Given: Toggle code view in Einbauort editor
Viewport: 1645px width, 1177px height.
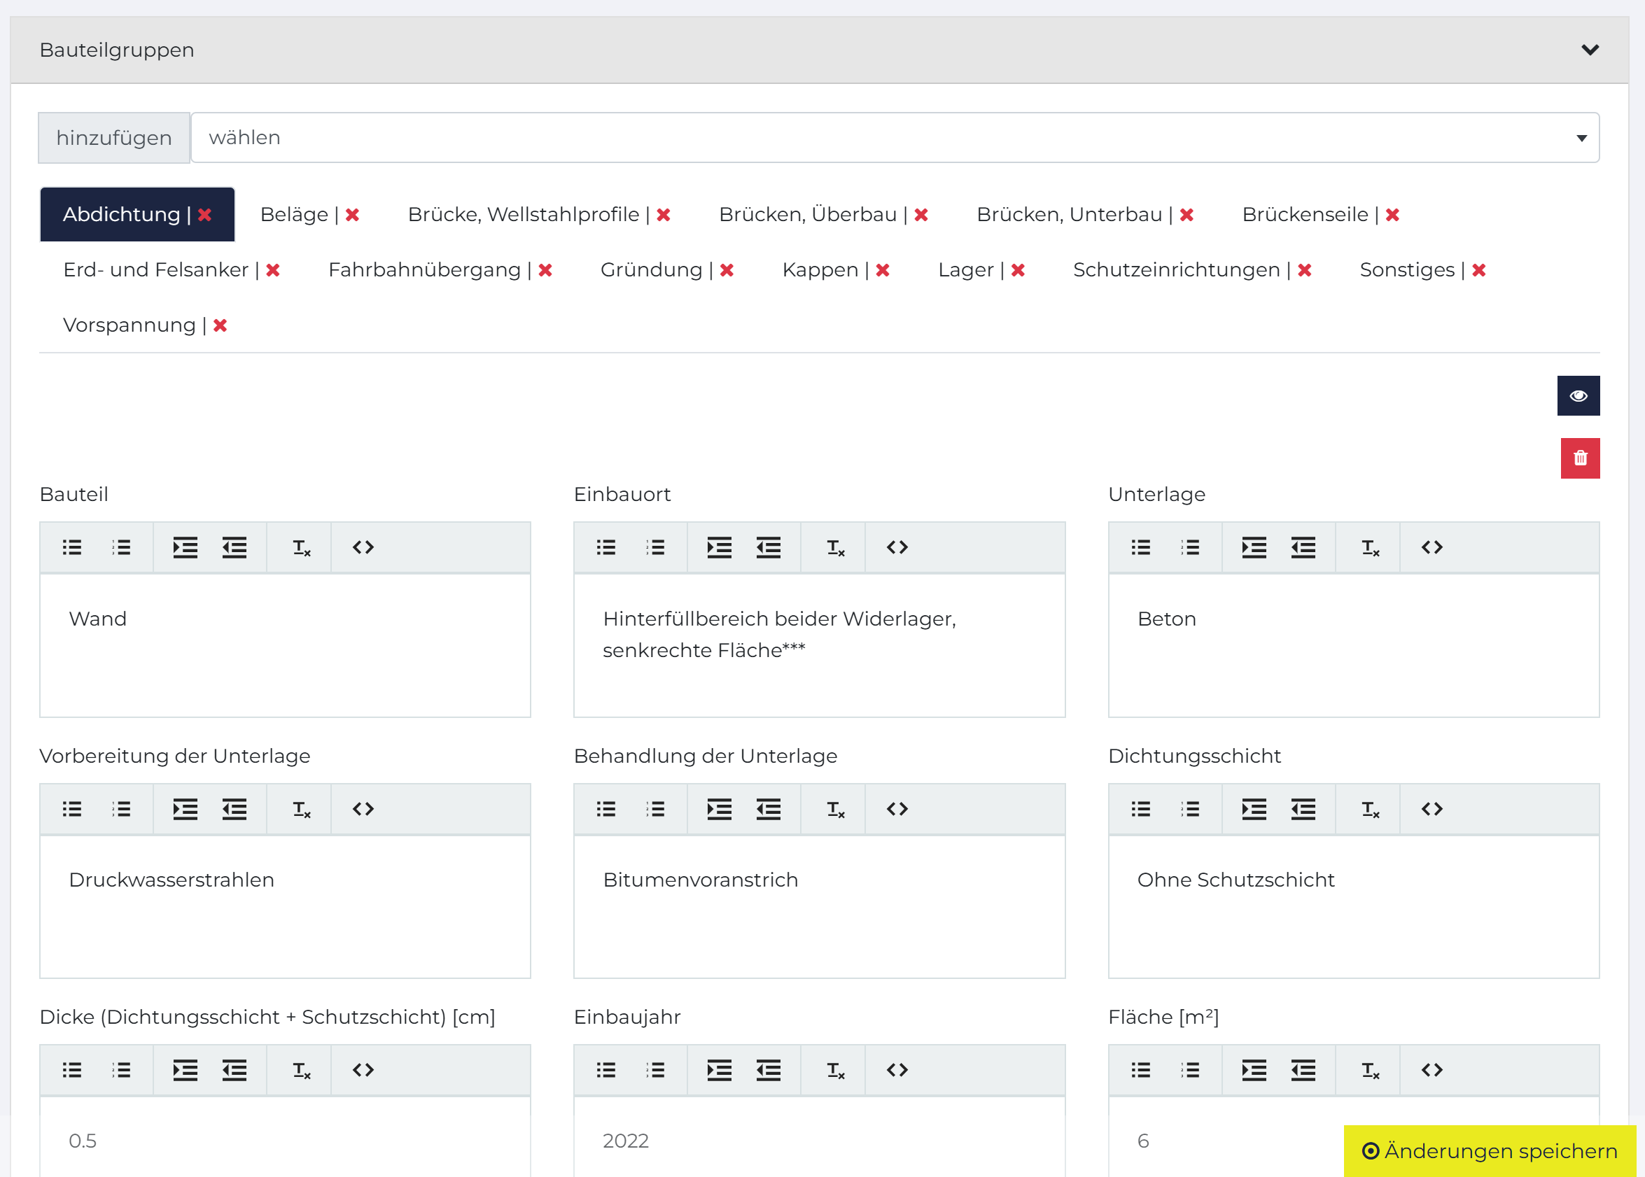Looking at the screenshot, I should tap(897, 547).
